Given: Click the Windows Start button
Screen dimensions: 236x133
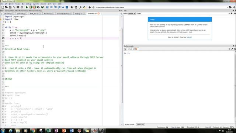Looking at the screenshot, I should click(3, 130).
